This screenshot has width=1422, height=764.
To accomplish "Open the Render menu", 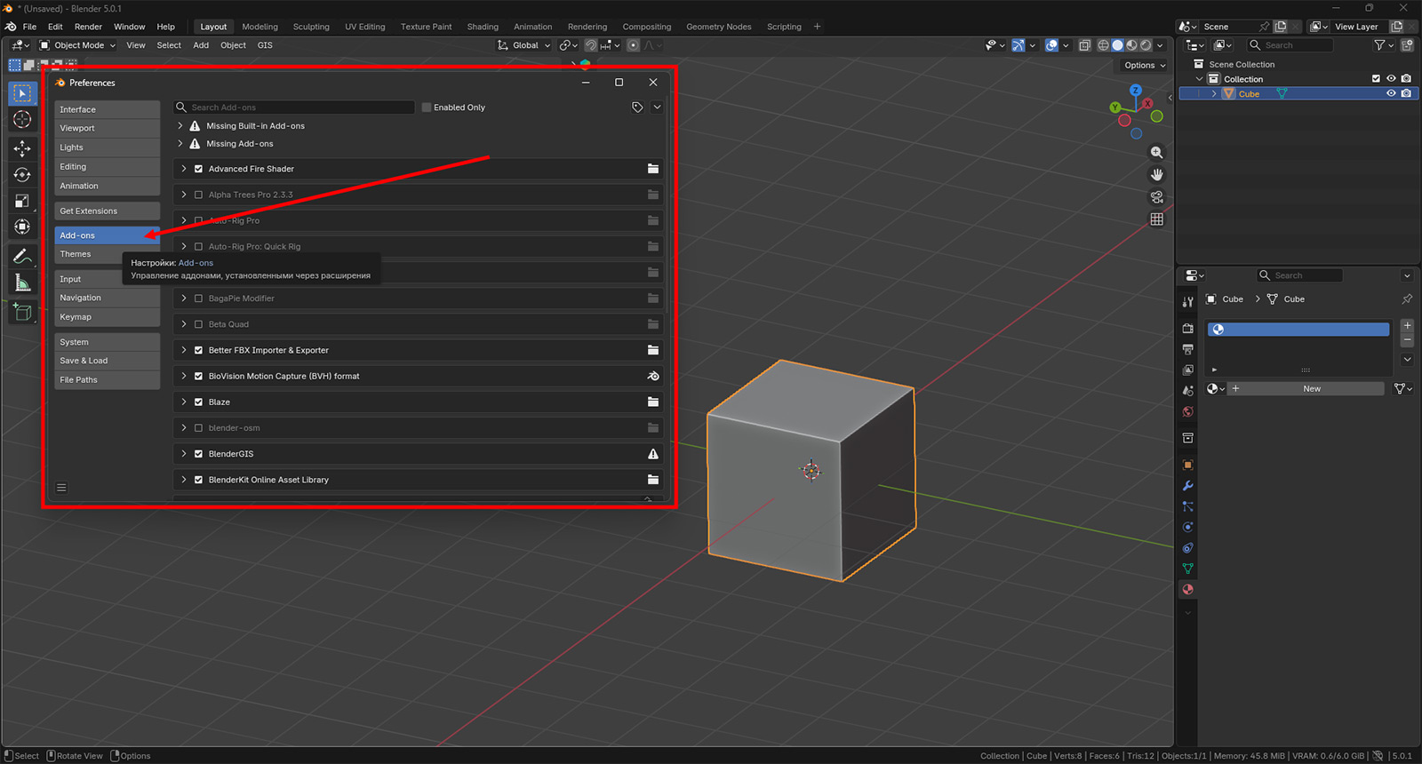I will (88, 27).
